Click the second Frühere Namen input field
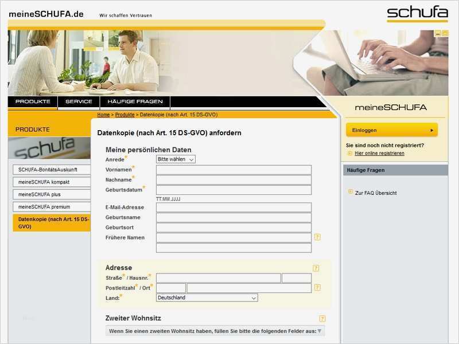 coord(234,248)
